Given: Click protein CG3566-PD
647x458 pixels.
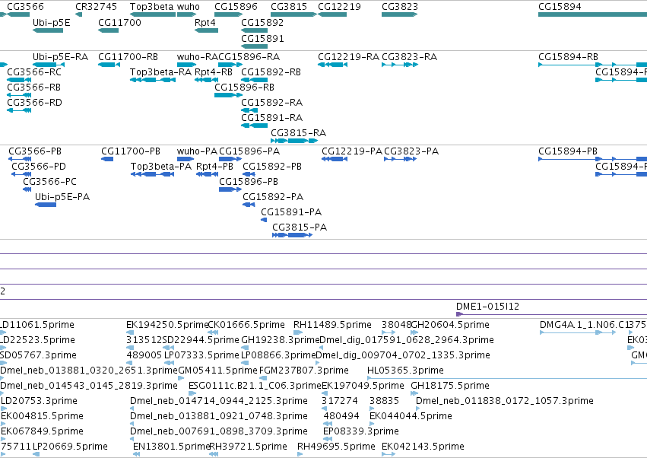Looking at the screenshot, I should pos(38,167).
